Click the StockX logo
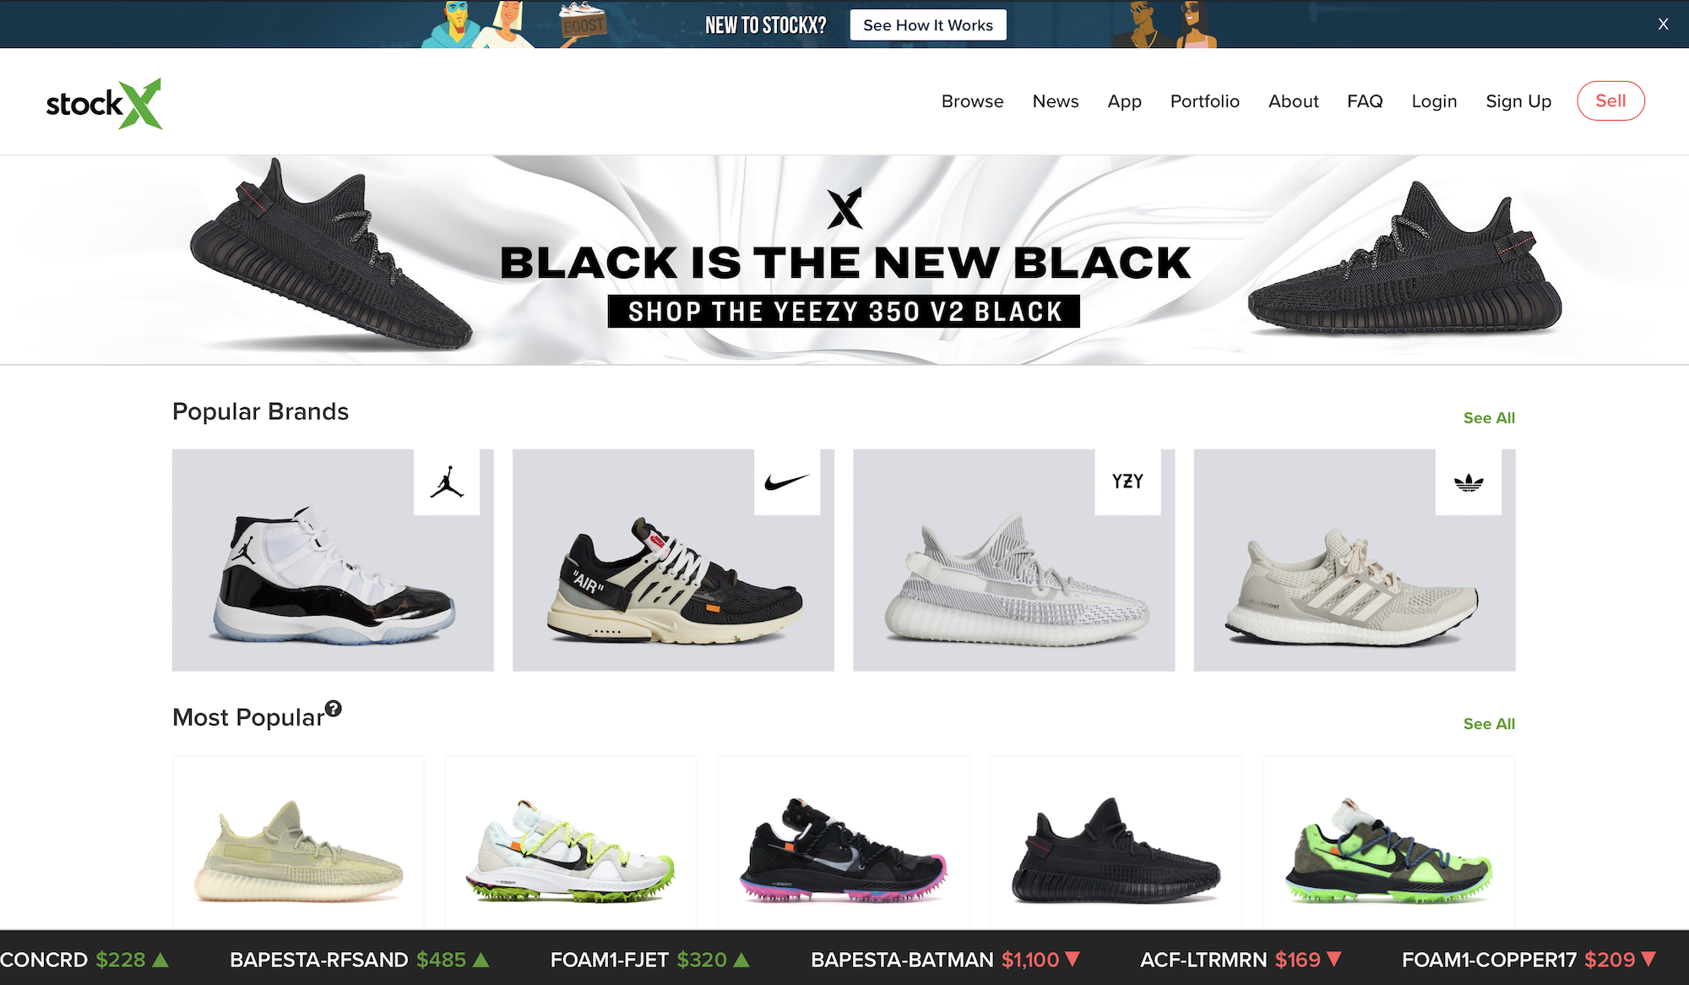The image size is (1689, 985). click(x=104, y=104)
